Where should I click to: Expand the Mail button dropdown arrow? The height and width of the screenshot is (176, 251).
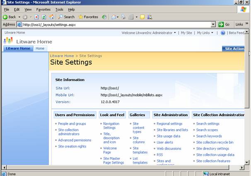point(118,17)
